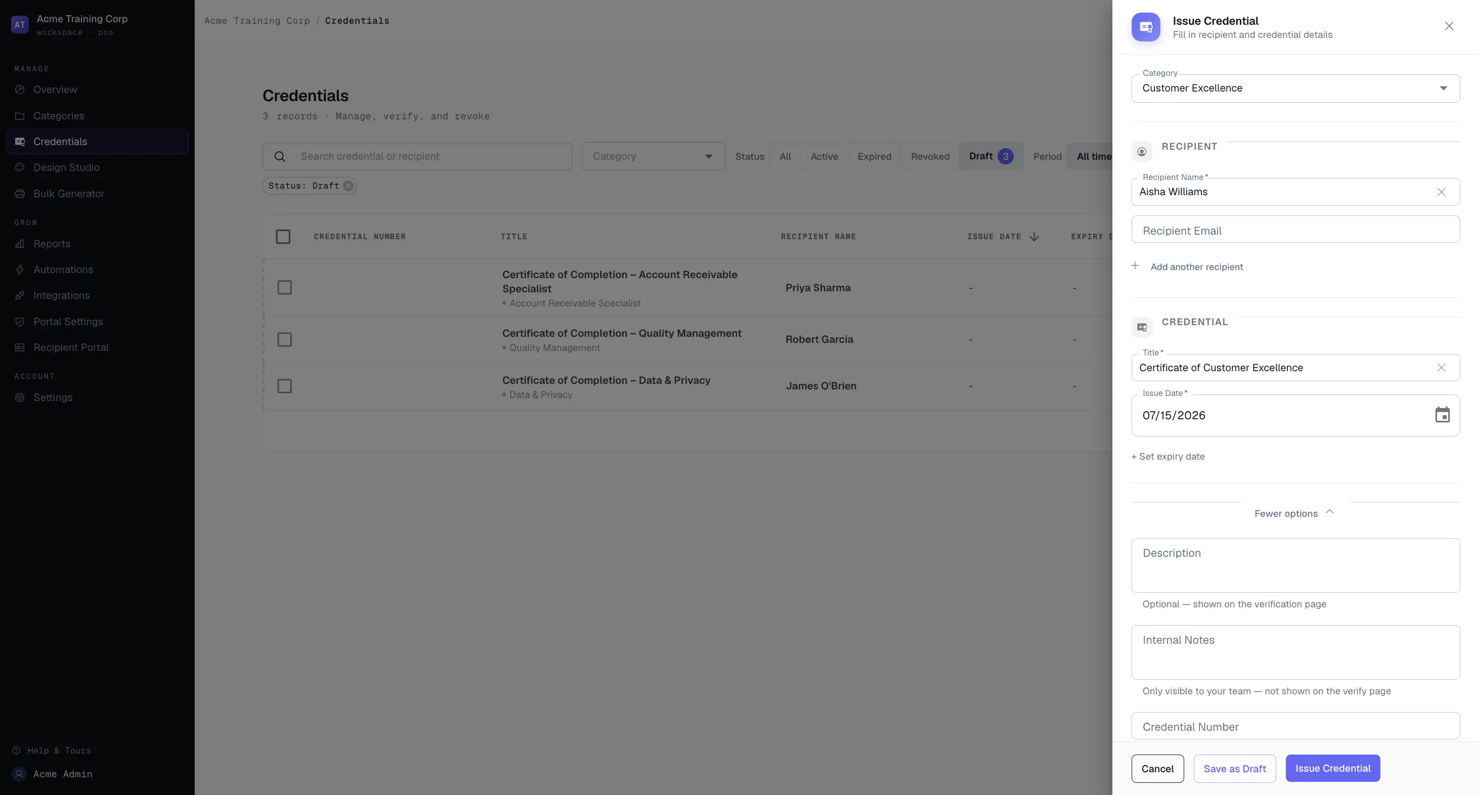Clear the Recipient Name field
The width and height of the screenshot is (1480, 795).
click(x=1441, y=192)
